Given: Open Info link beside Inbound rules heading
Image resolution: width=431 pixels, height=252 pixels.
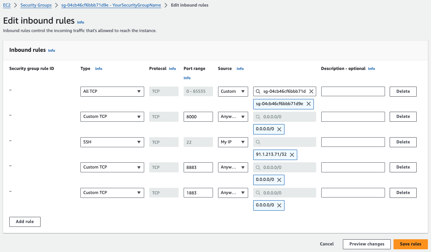Looking at the screenshot, I should pyautogui.click(x=52, y=51).
